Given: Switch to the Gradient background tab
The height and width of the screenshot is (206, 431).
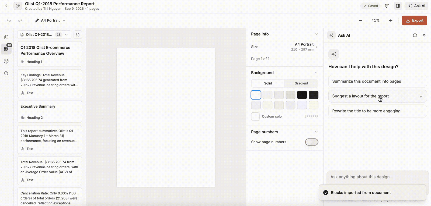Looking at the screenshot, I should click(x=301, y=83).
